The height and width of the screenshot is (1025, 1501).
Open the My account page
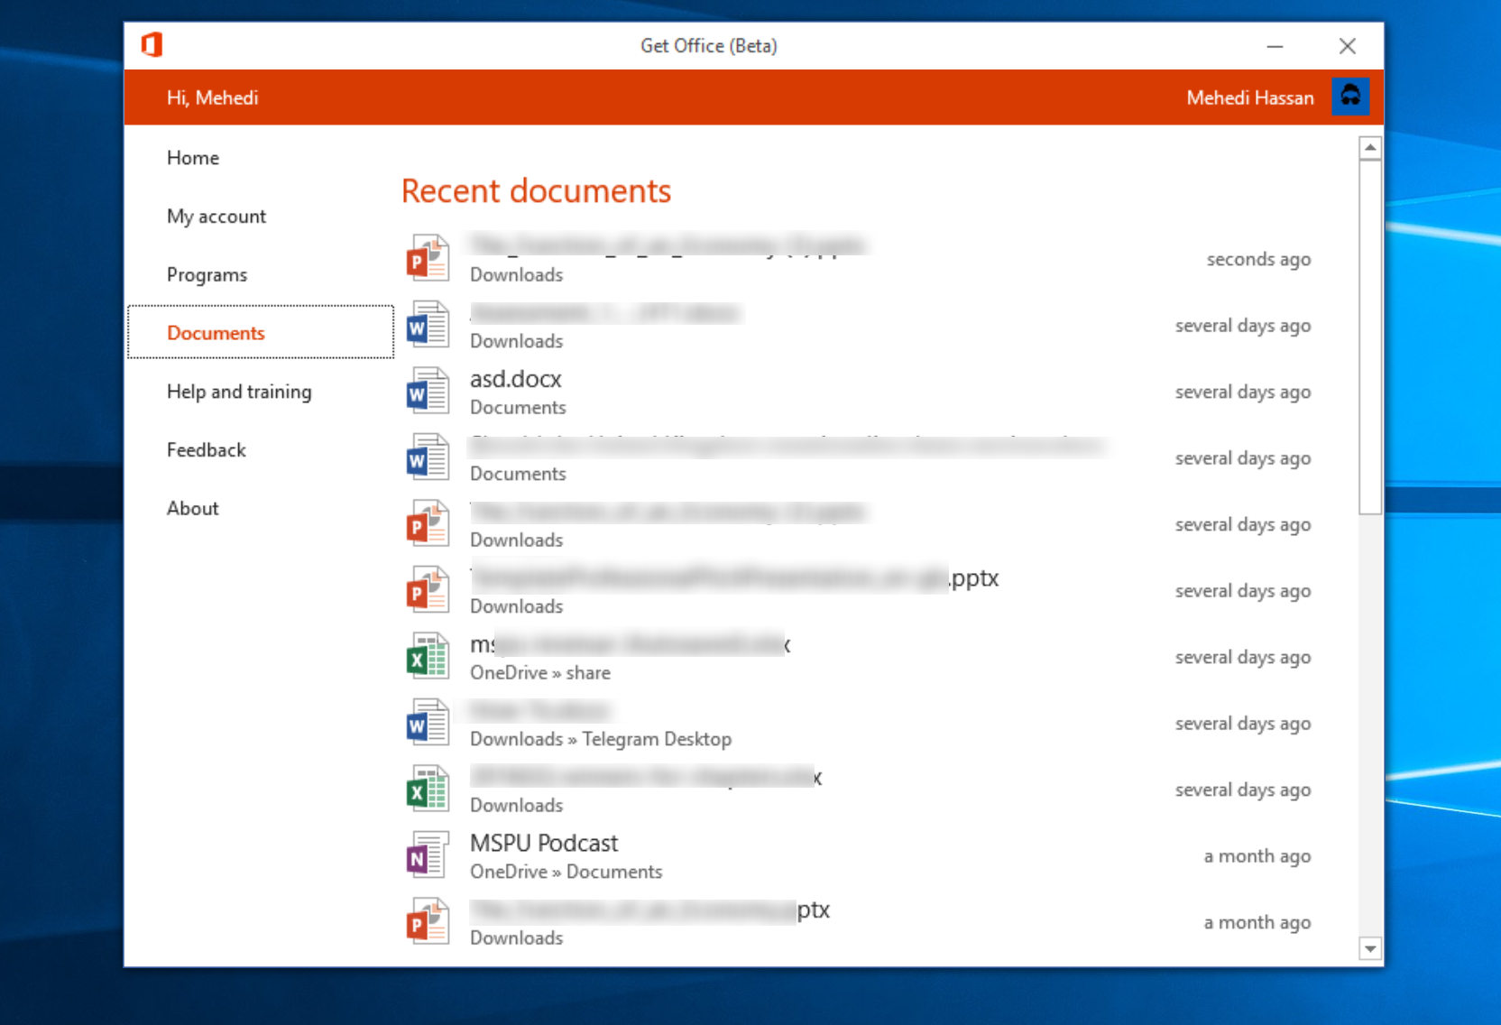click(216, 217)
